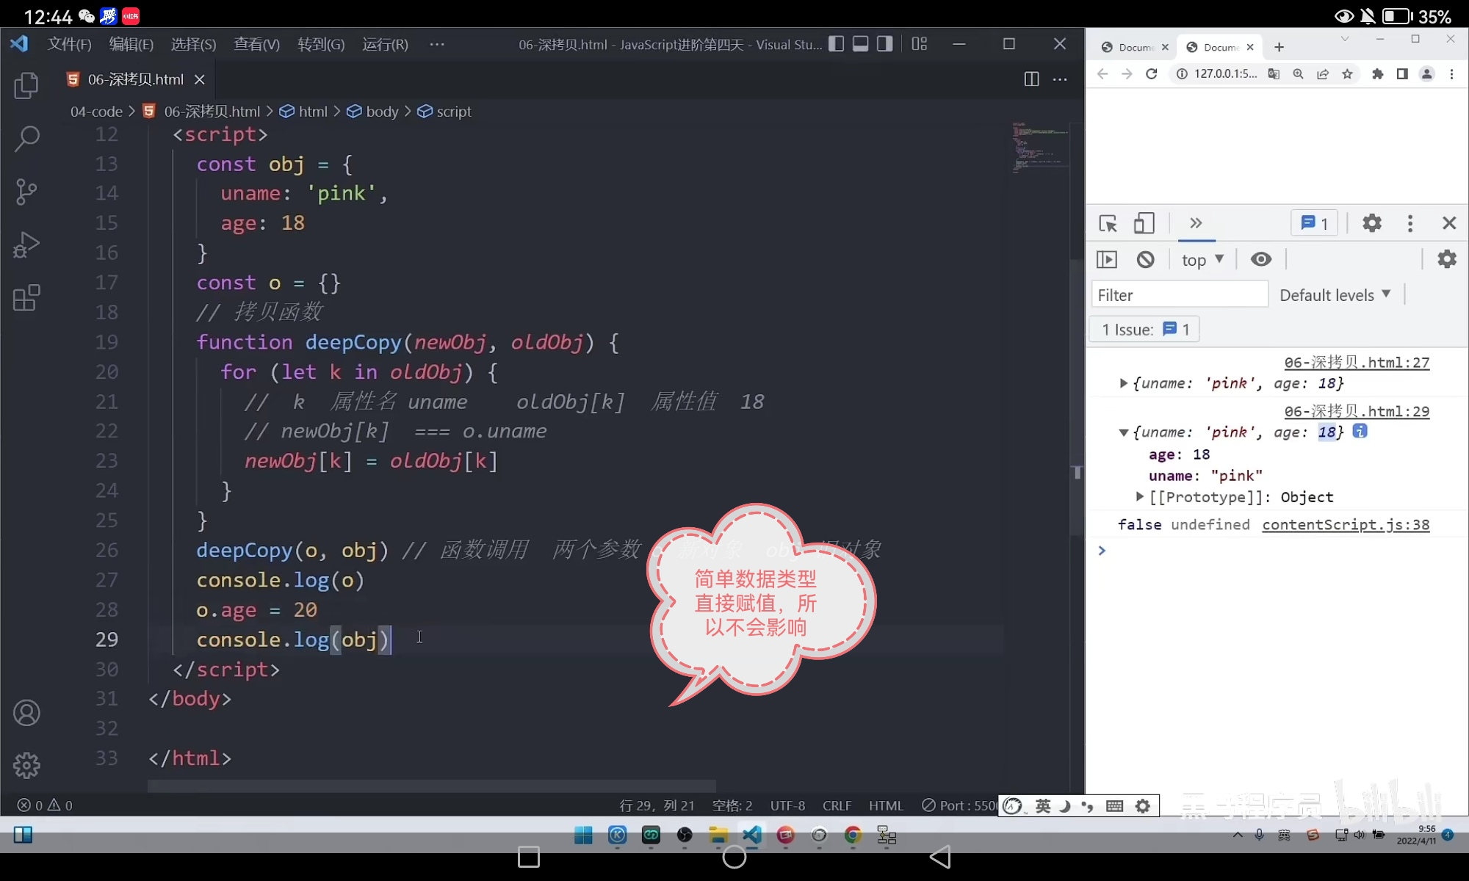
Task: Open the Default levels dropdown
Action: 1335,295
